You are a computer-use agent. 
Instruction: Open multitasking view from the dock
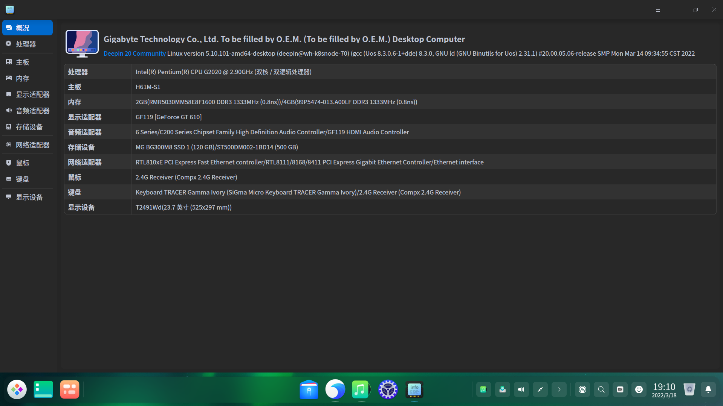70,389
